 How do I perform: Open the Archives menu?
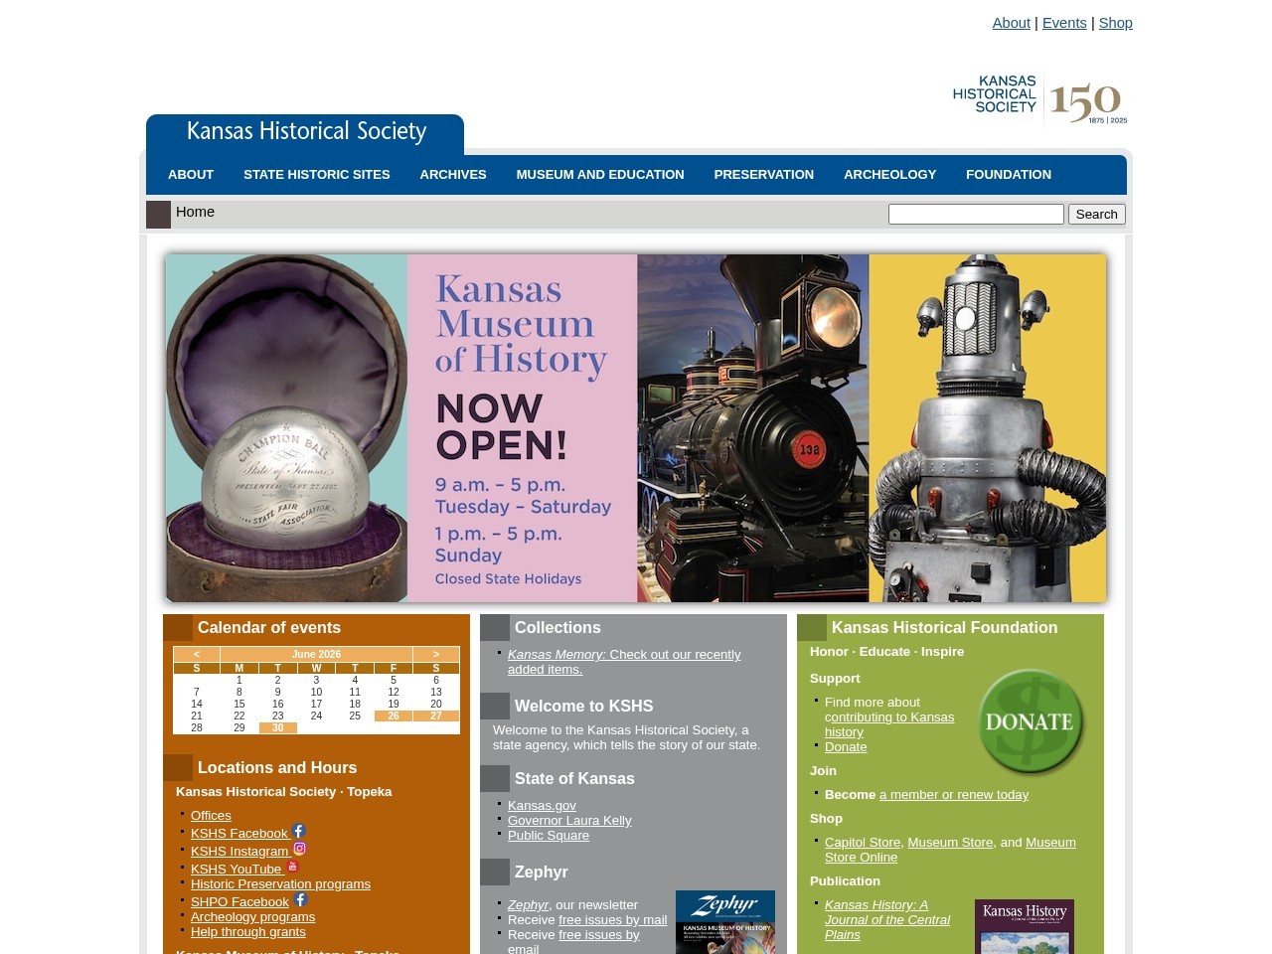pos(453,175)
